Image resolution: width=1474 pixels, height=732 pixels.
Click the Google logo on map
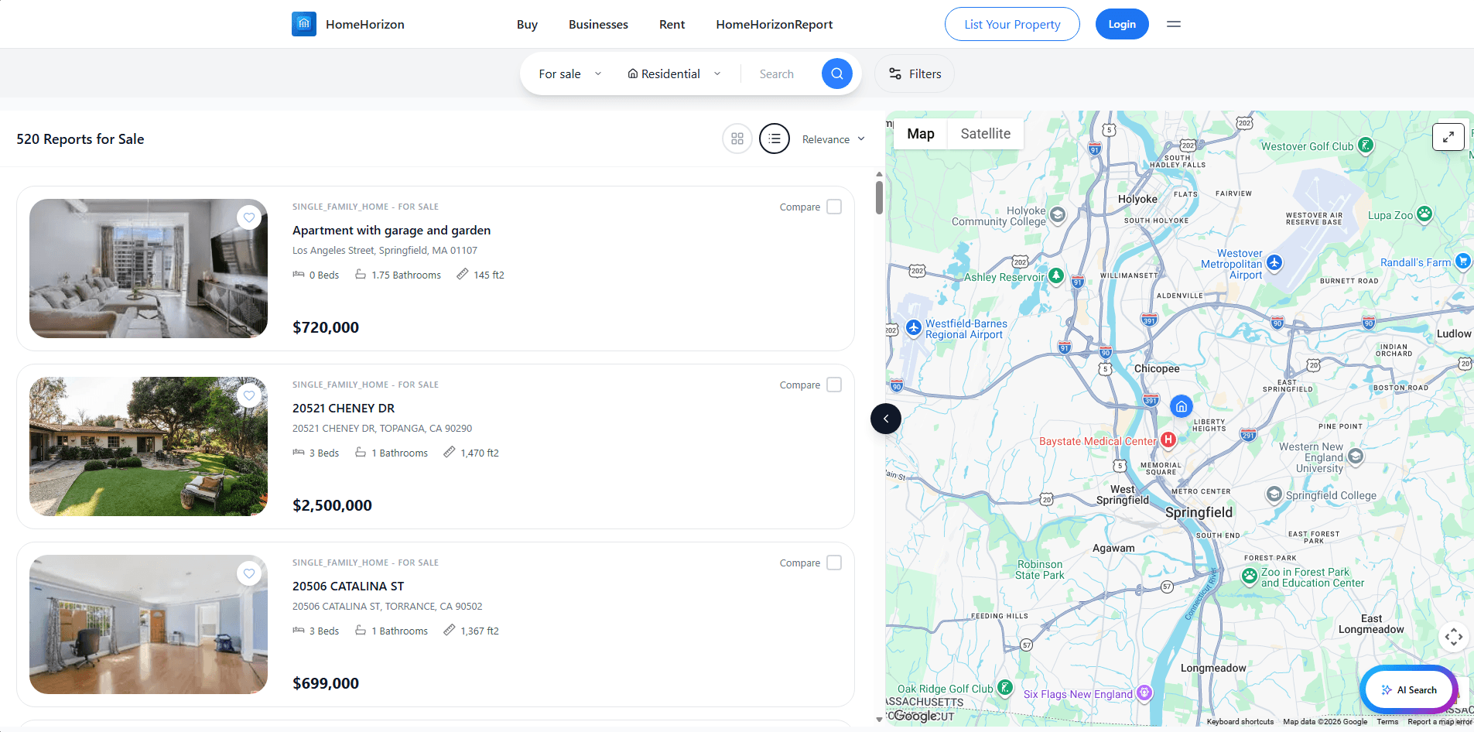coord(916,716)
